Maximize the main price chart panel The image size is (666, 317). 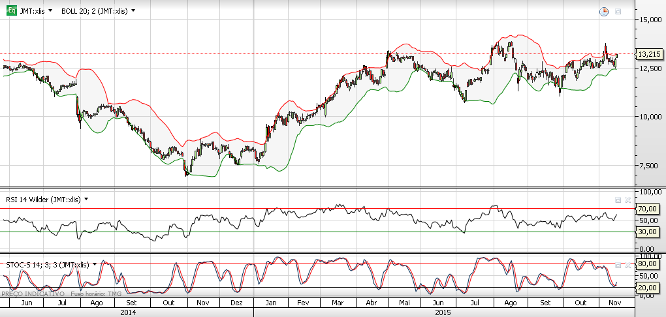coord(618,11)
